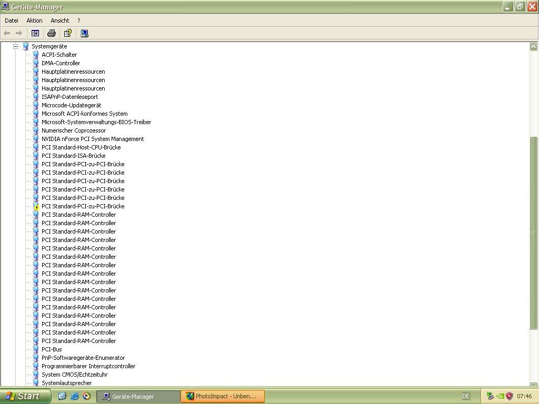Open the ? help menu
The height and width of the screenshot is (404, 539).
coord(79,21)
